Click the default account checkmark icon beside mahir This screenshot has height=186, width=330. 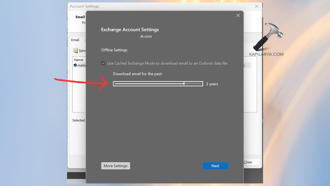pos(75,65)
